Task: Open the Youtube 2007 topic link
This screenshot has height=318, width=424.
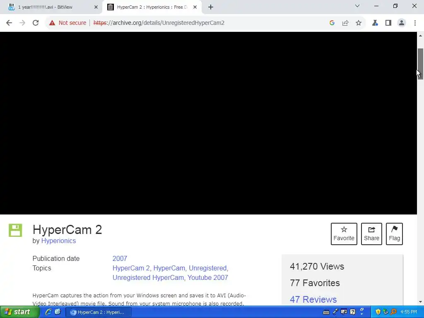Action: [208, 277]
